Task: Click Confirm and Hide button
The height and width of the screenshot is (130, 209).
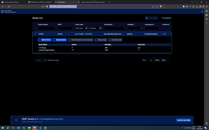Action: click(184, 120)
